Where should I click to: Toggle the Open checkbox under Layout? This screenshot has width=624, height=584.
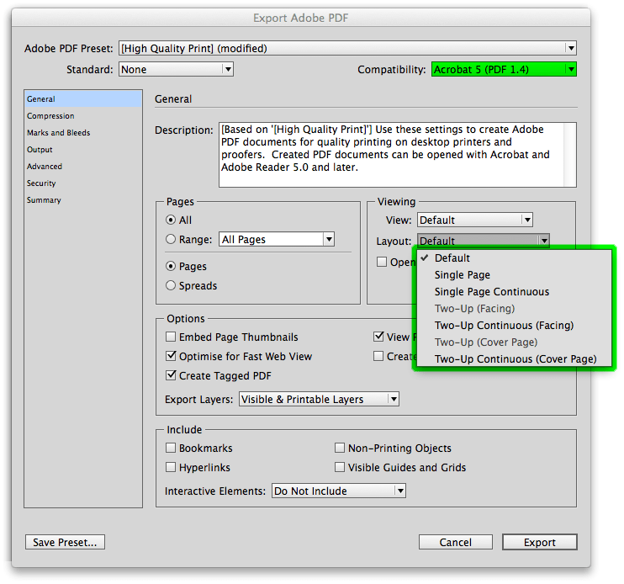coord(382,262)
